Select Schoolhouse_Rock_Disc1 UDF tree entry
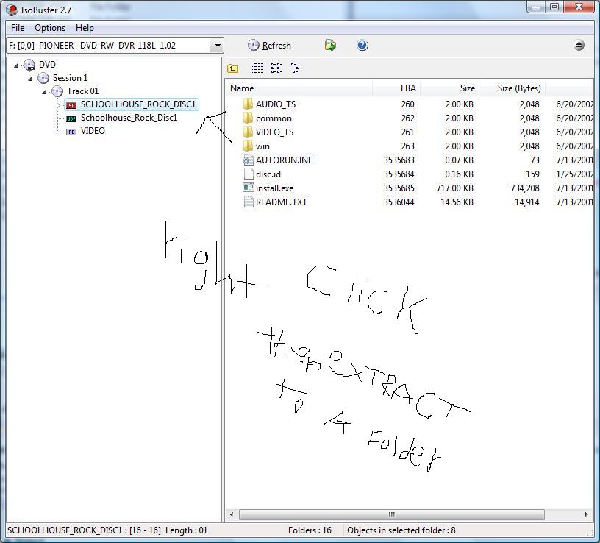 click(129, 118)
